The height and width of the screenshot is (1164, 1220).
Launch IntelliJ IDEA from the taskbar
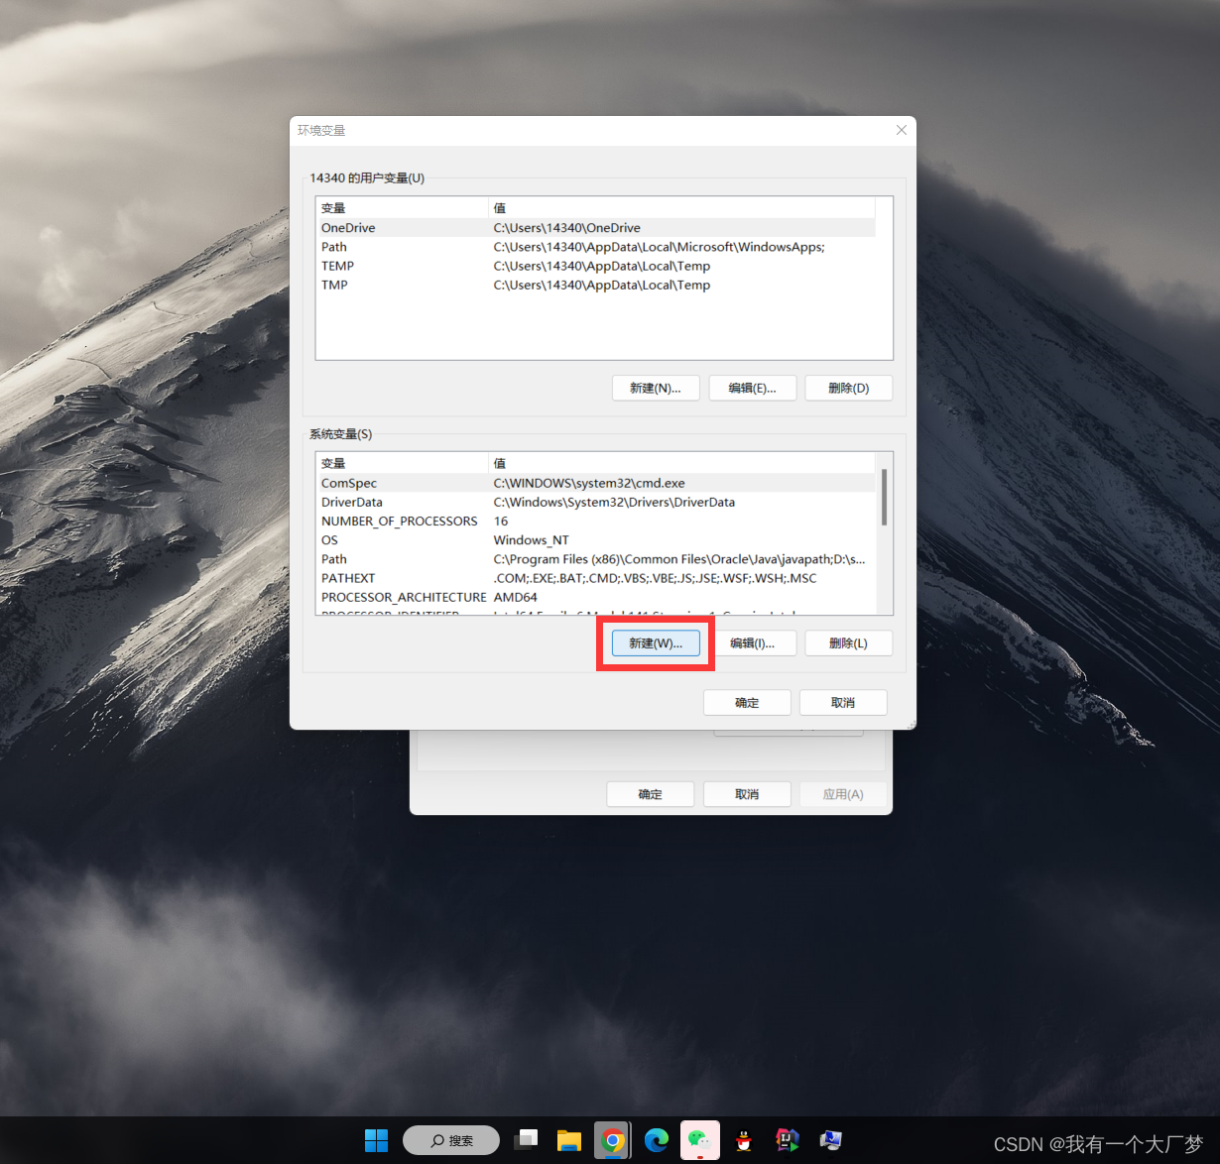(x=787, y=1140)
